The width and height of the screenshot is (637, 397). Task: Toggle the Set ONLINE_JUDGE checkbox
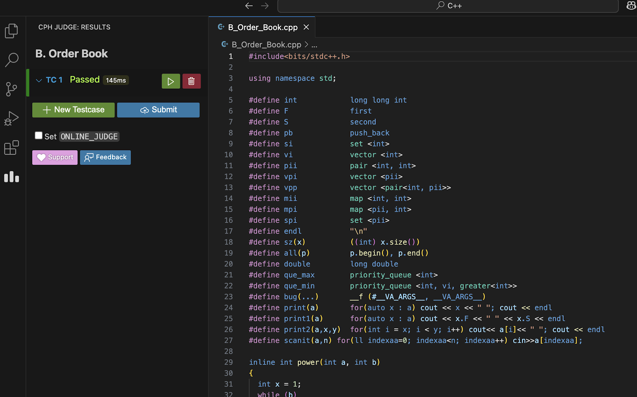click(39, 136)
